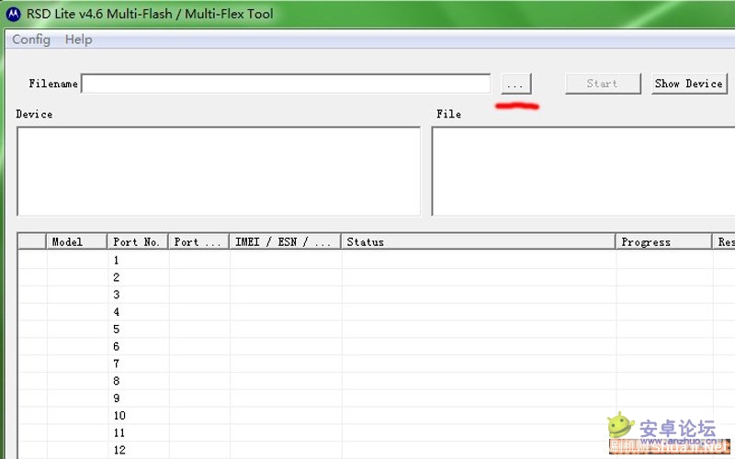Click into the Filename input field
Viewport: 735px width, 459px height.
pos(286,84)
